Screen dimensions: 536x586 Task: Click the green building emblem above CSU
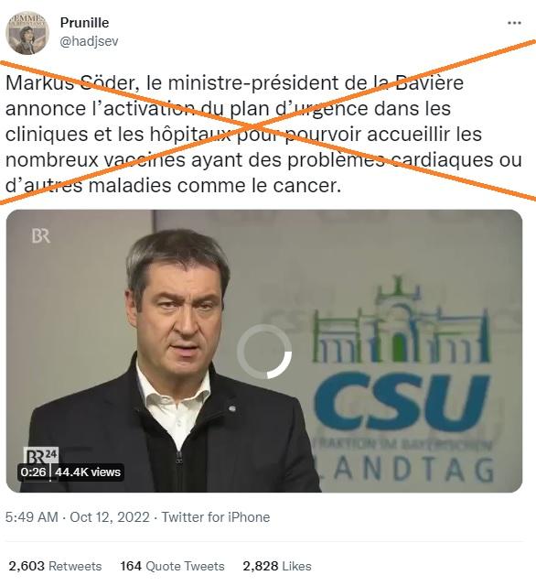point(401,320)
